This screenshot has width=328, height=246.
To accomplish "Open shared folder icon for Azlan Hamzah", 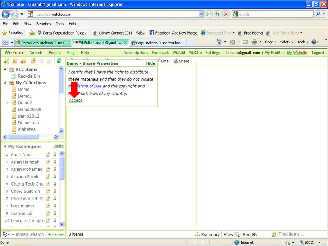I will 48,162.
